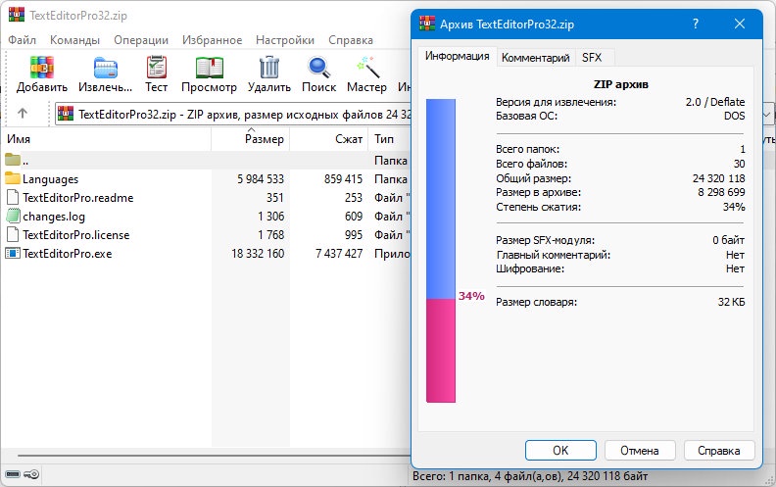Open the Поиск magnifier icon
776x487 pixels.
tap(319, 68)
